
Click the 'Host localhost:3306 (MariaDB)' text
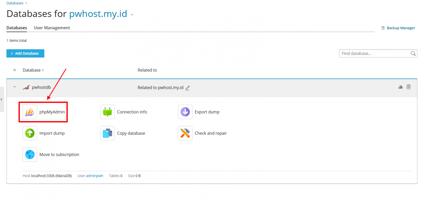click(47, 176)
